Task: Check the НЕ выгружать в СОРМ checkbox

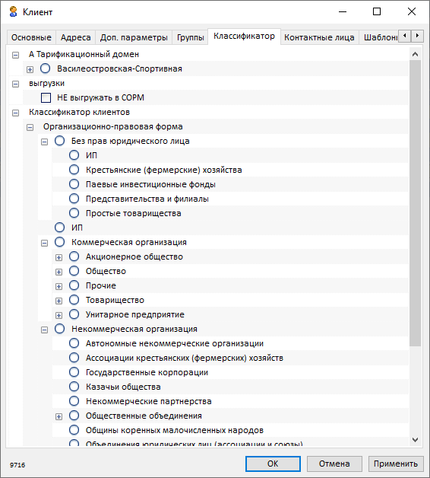Action: click(x=46, y=98)
